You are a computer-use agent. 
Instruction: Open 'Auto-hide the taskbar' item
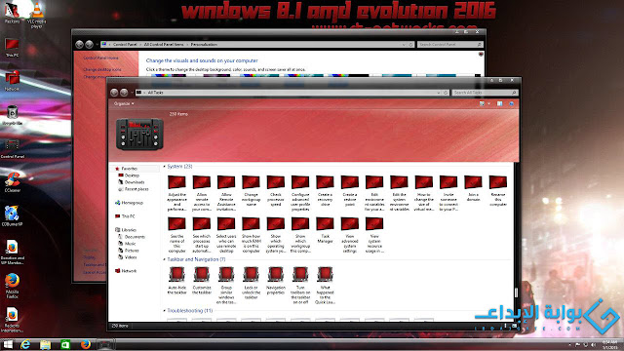point(176,281)
